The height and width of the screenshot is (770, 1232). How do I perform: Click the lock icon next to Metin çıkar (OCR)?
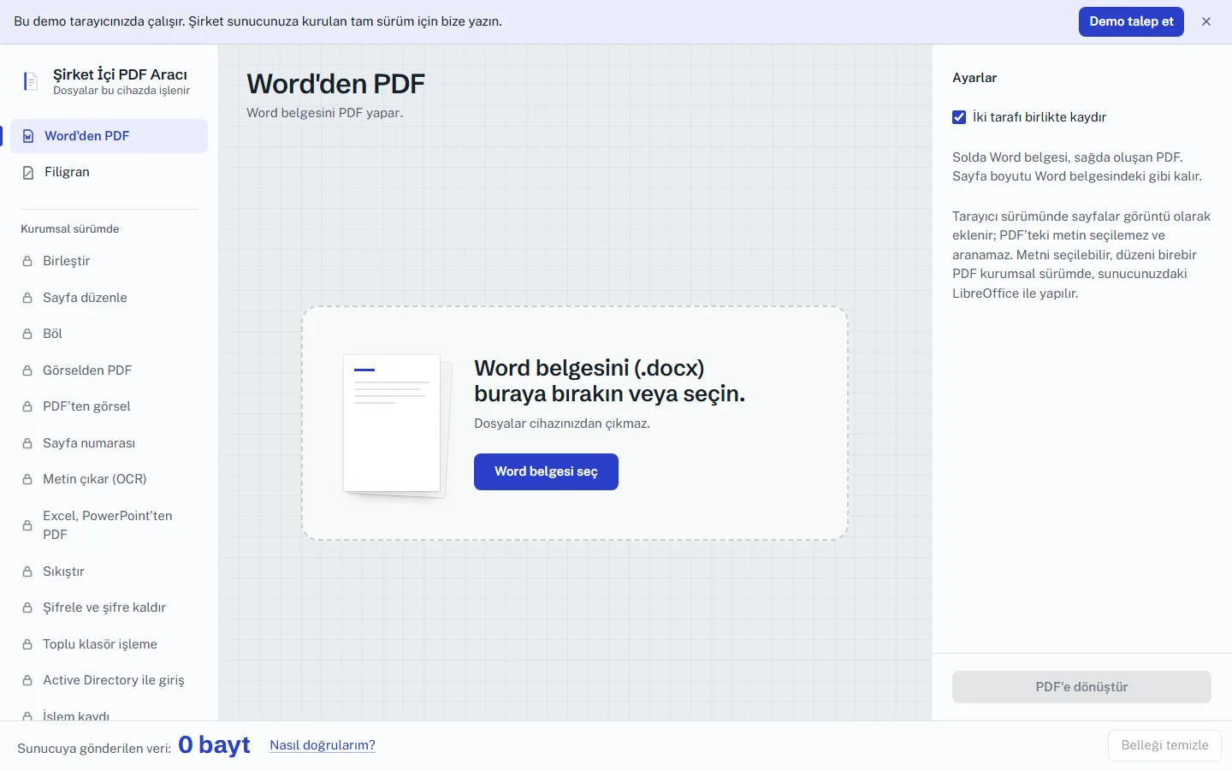click(x=27, y=479)
